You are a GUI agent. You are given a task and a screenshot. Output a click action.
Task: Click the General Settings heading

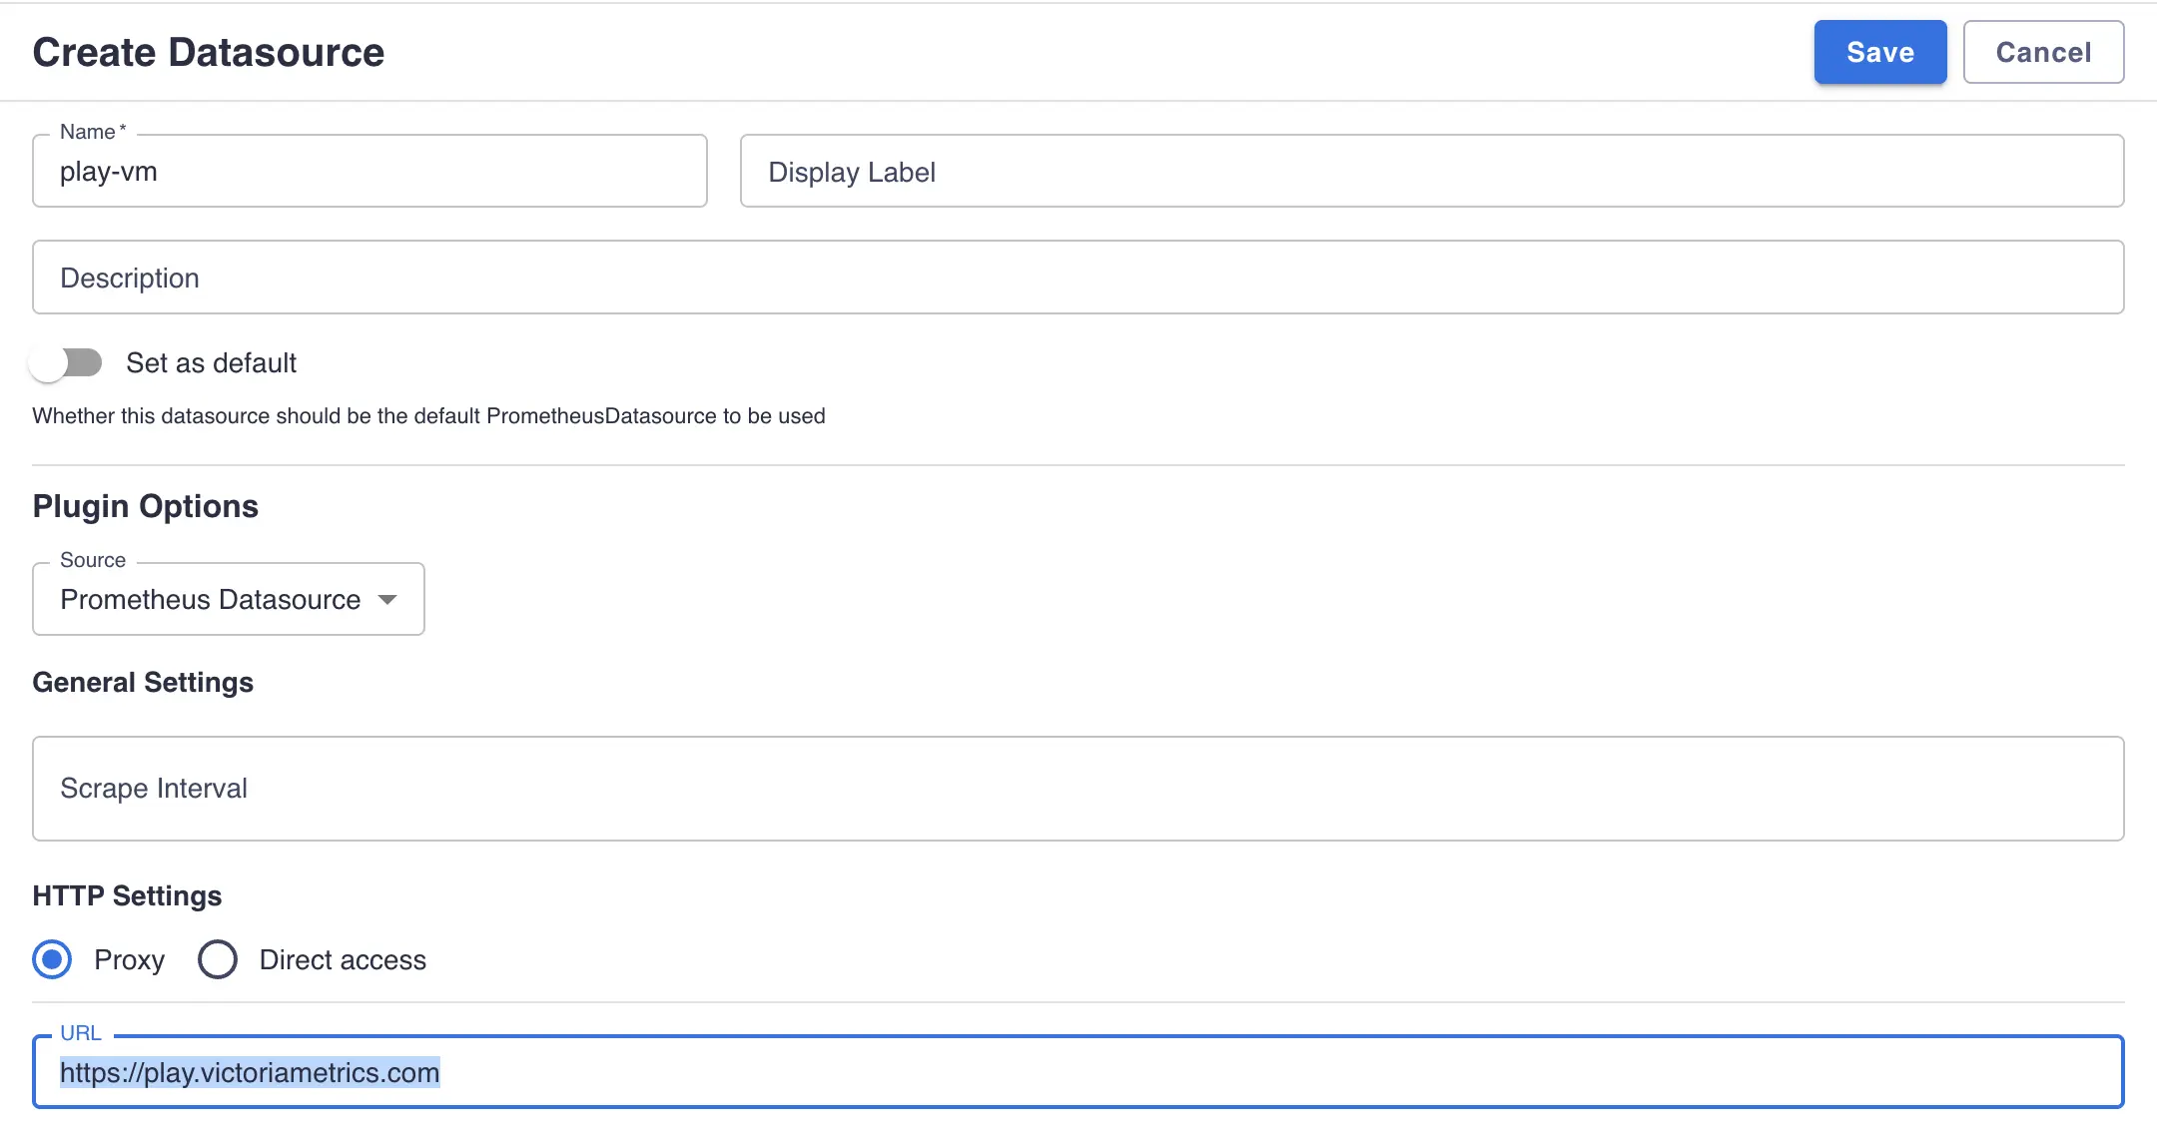[x=143, y=683]
